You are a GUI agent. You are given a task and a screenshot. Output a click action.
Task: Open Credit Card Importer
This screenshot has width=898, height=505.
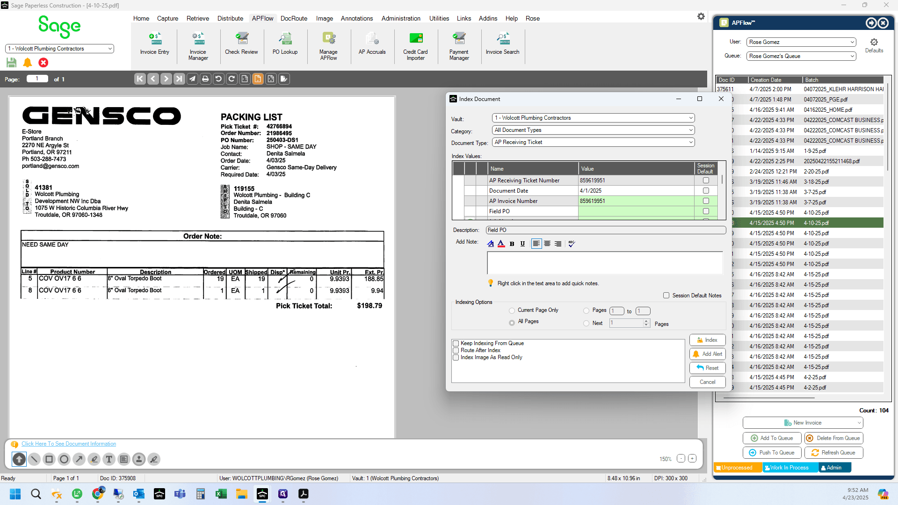coord(415,46)
